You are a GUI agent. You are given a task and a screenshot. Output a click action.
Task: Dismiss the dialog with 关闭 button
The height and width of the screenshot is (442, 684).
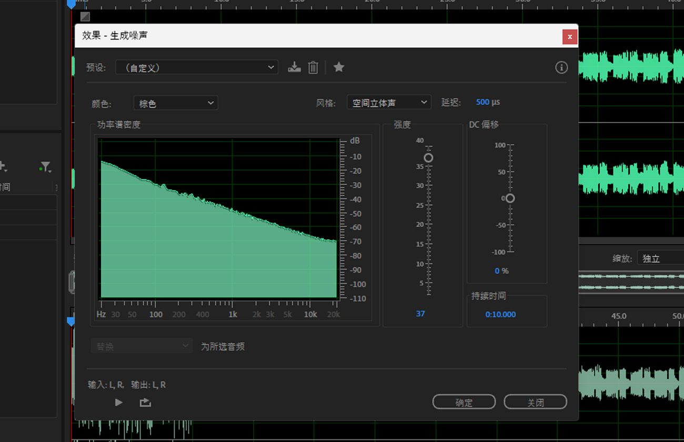pyautogui.click(x=535, y=401)
